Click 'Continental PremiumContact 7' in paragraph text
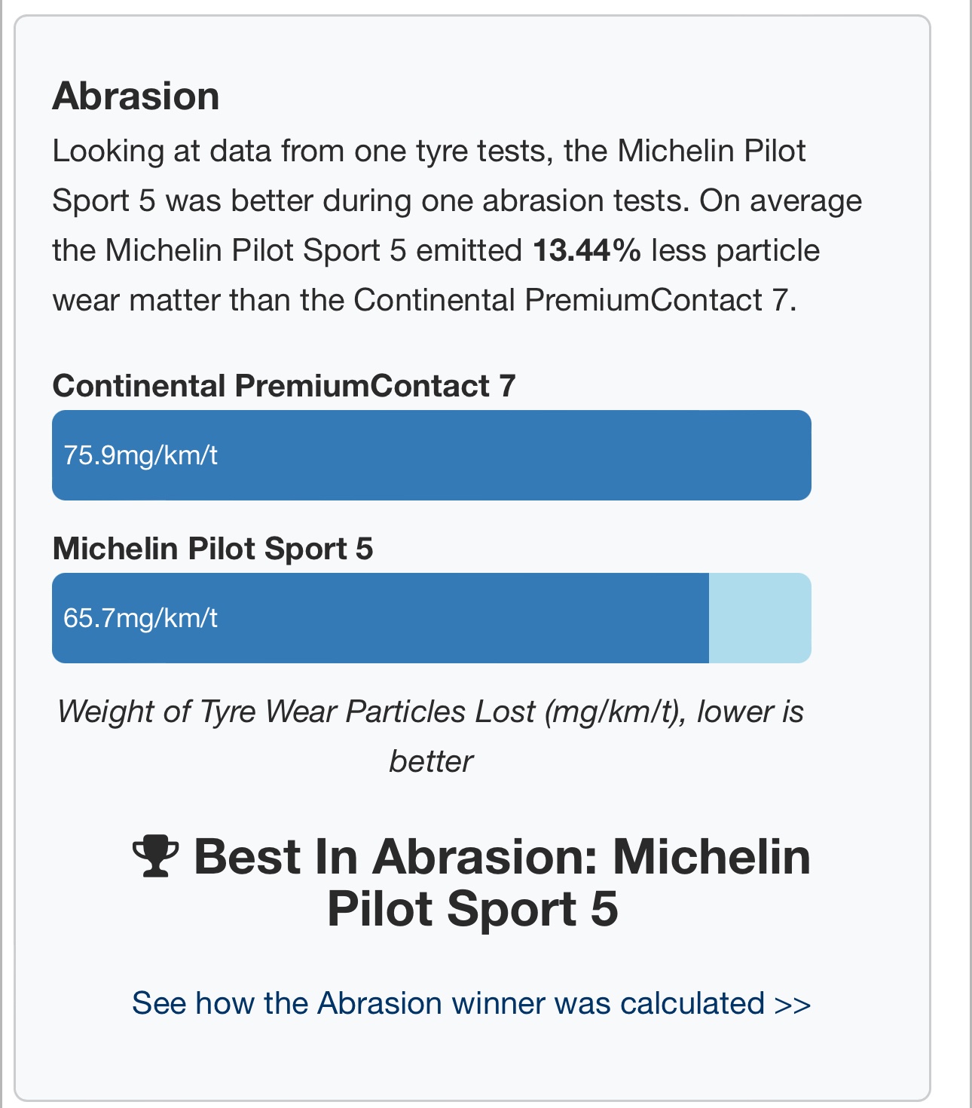Screen dimensions: 972x1108 point(571,301)
